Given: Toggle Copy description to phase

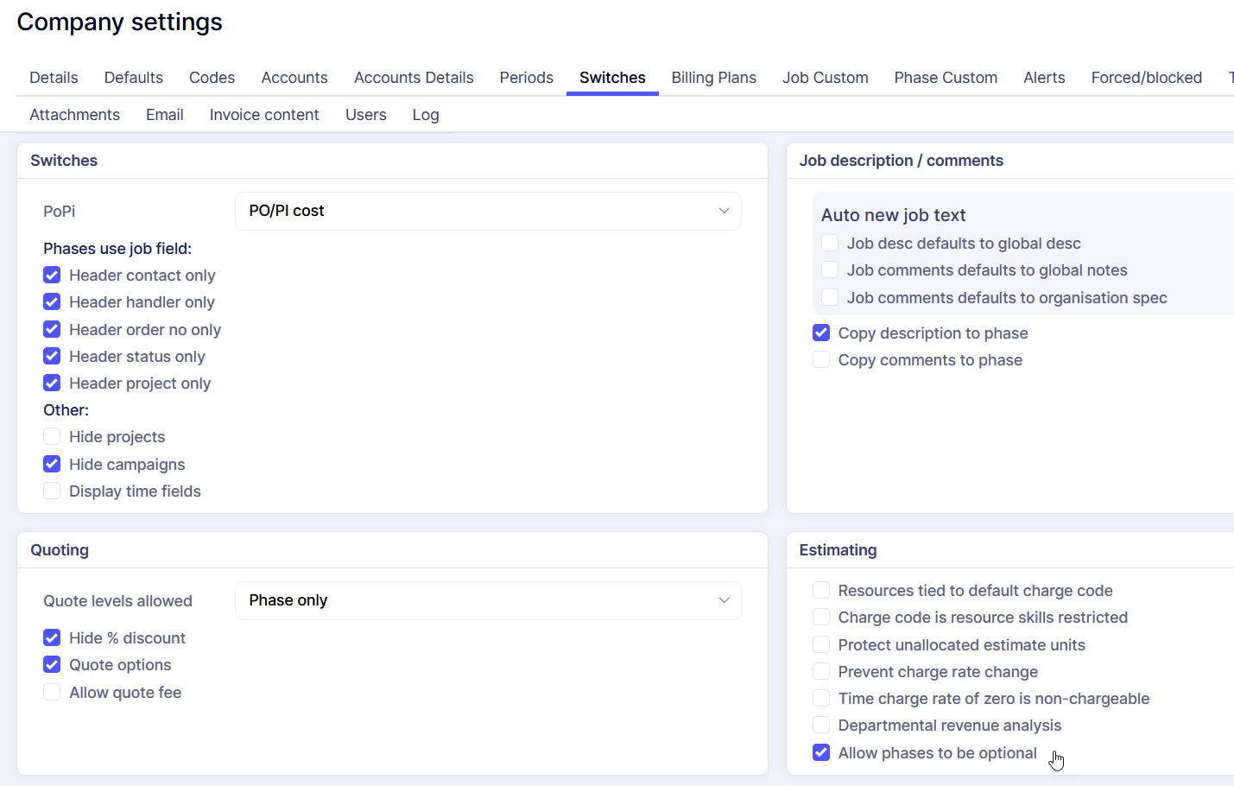Looking at the screenshot, I should pyautogui.click(x=821, y=333).
